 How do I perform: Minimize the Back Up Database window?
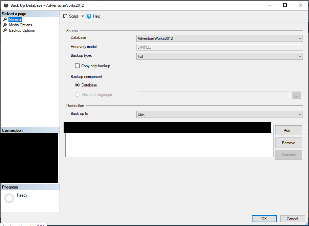(x=270, y=5)
